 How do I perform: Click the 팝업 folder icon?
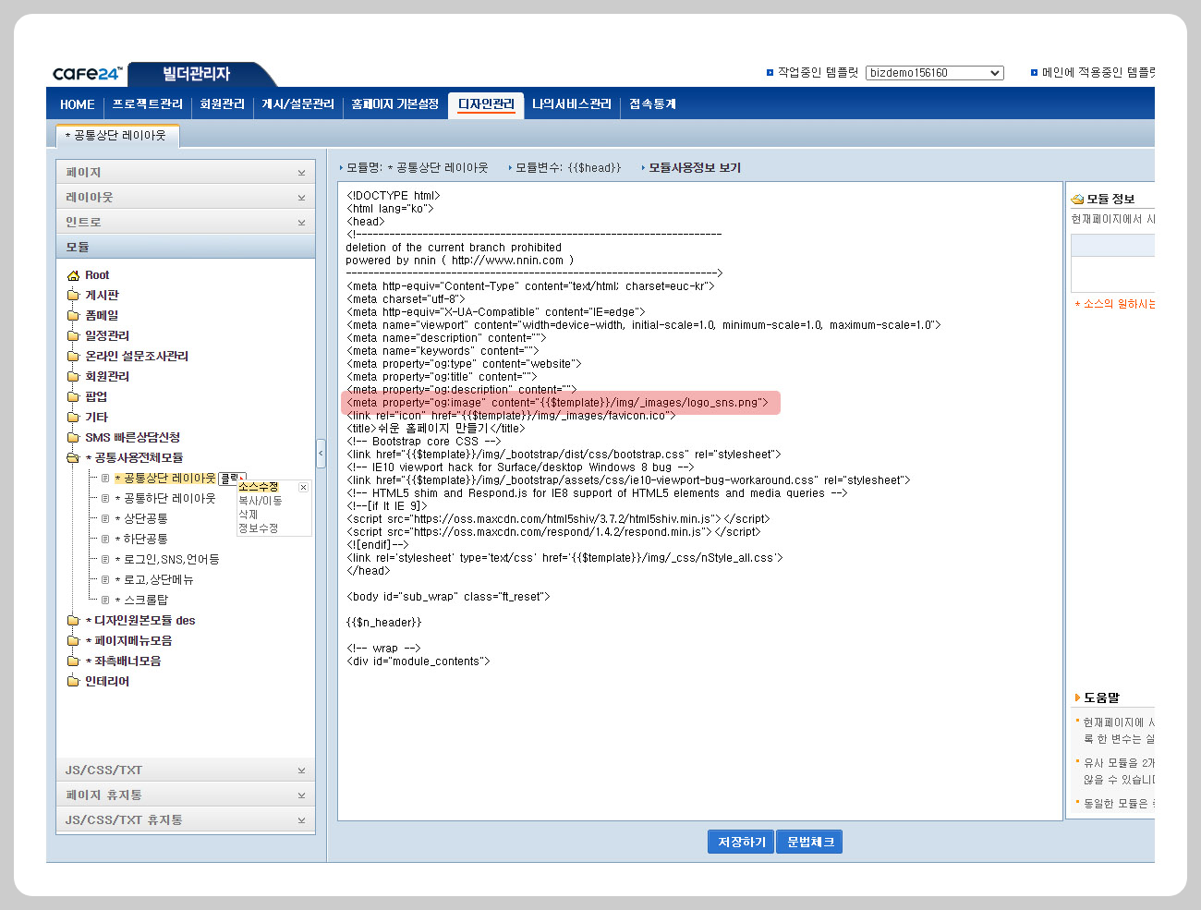coord(73,397)
